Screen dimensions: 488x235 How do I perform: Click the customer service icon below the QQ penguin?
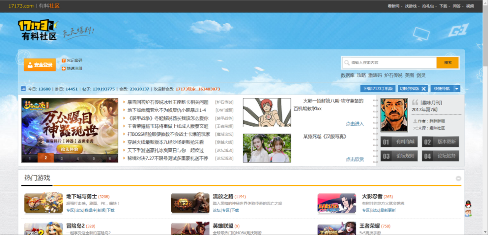point(468,213)
